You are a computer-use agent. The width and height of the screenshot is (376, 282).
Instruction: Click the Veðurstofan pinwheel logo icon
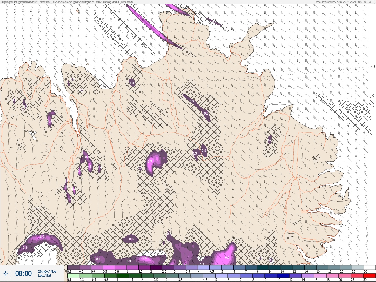pyautogui.click(x=5, y=273)
